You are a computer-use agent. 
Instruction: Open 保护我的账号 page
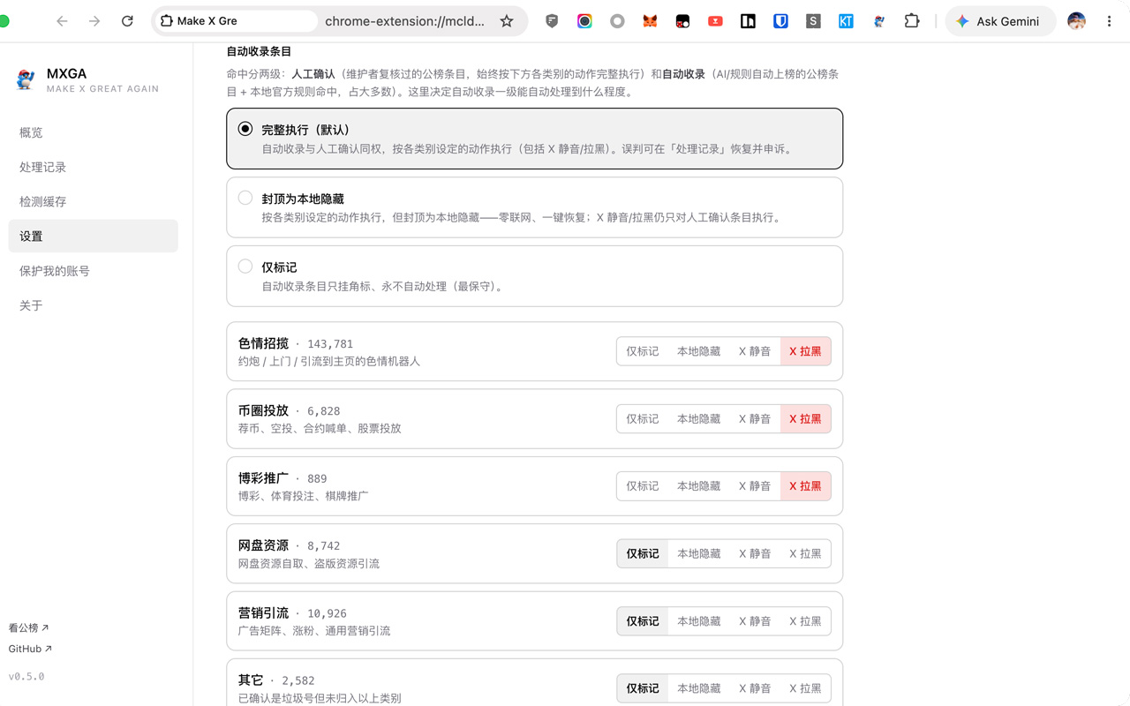pos(93,271)
